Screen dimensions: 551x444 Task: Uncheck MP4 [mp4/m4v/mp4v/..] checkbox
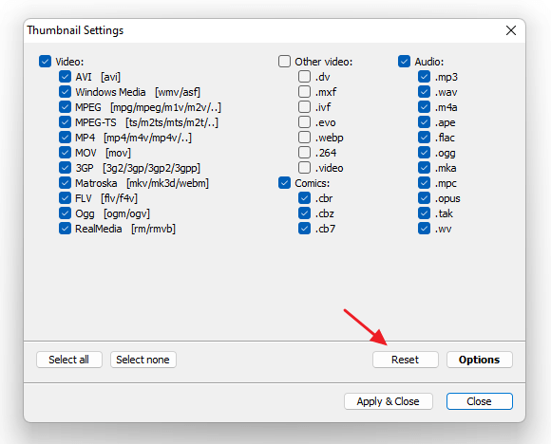coord(65,138)
